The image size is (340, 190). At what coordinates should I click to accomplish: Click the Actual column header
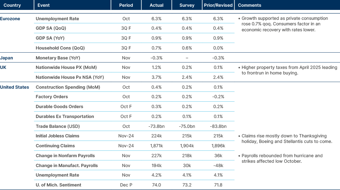click(x=157, y=6)
